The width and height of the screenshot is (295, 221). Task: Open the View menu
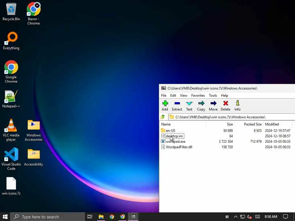184,96
